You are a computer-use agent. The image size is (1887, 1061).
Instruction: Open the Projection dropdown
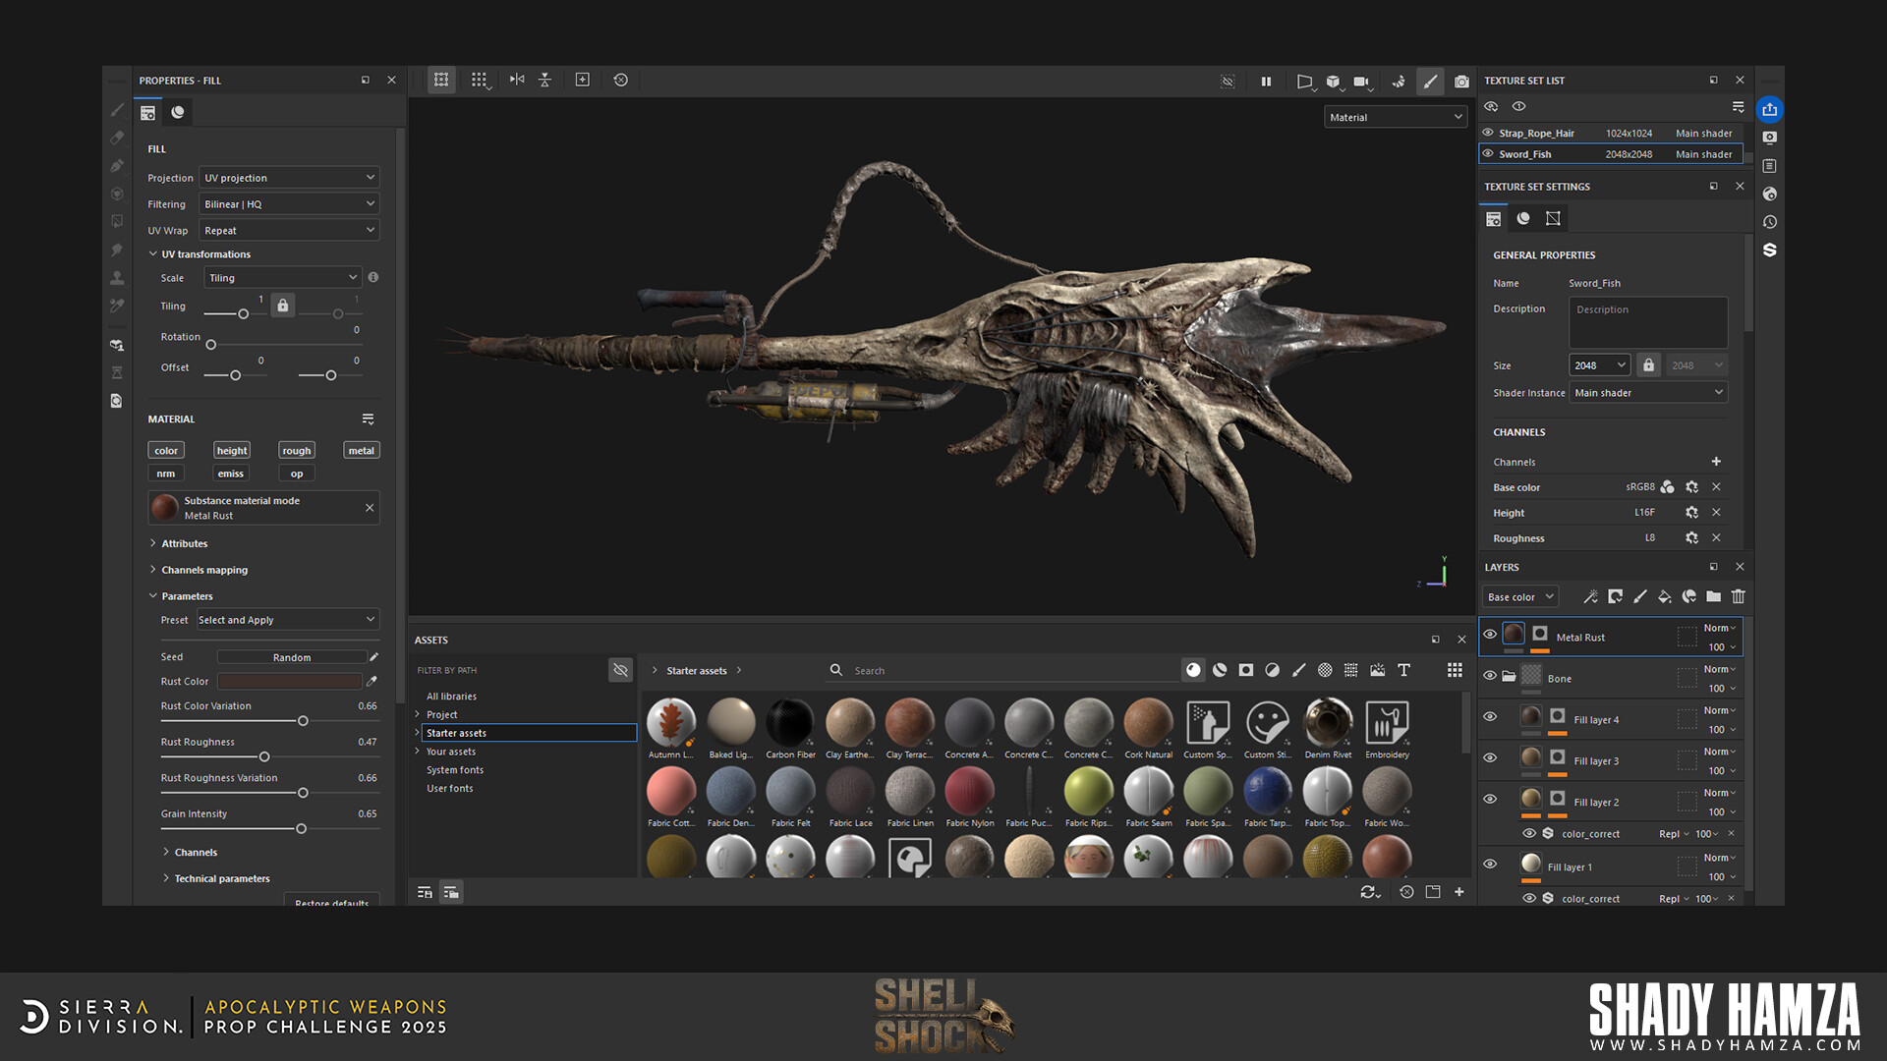tap(289, 178)
